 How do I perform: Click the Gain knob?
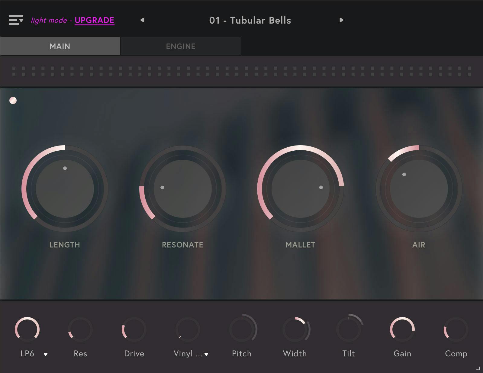coord(402,329)
